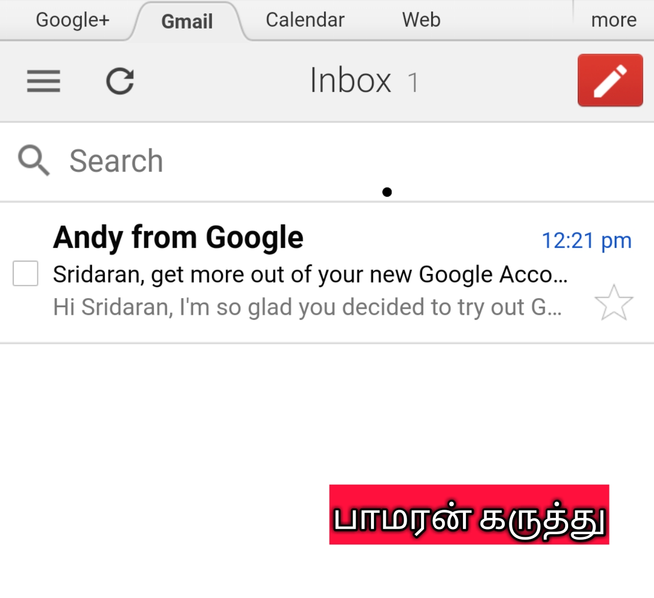Click the 12:21 pm timestamp
The image size is (654, 598).
[x=587, y=240]
